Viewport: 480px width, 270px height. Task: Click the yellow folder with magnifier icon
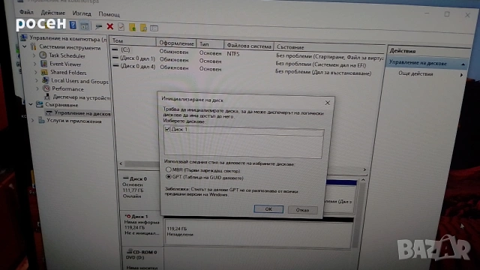(143, 28)
